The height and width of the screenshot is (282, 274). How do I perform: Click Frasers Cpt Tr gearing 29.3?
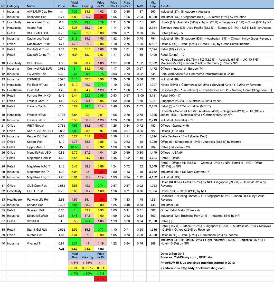click(88, 106)
